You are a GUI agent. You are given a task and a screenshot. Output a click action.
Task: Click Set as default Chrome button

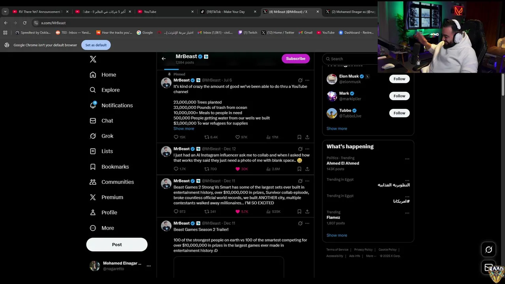96,45
